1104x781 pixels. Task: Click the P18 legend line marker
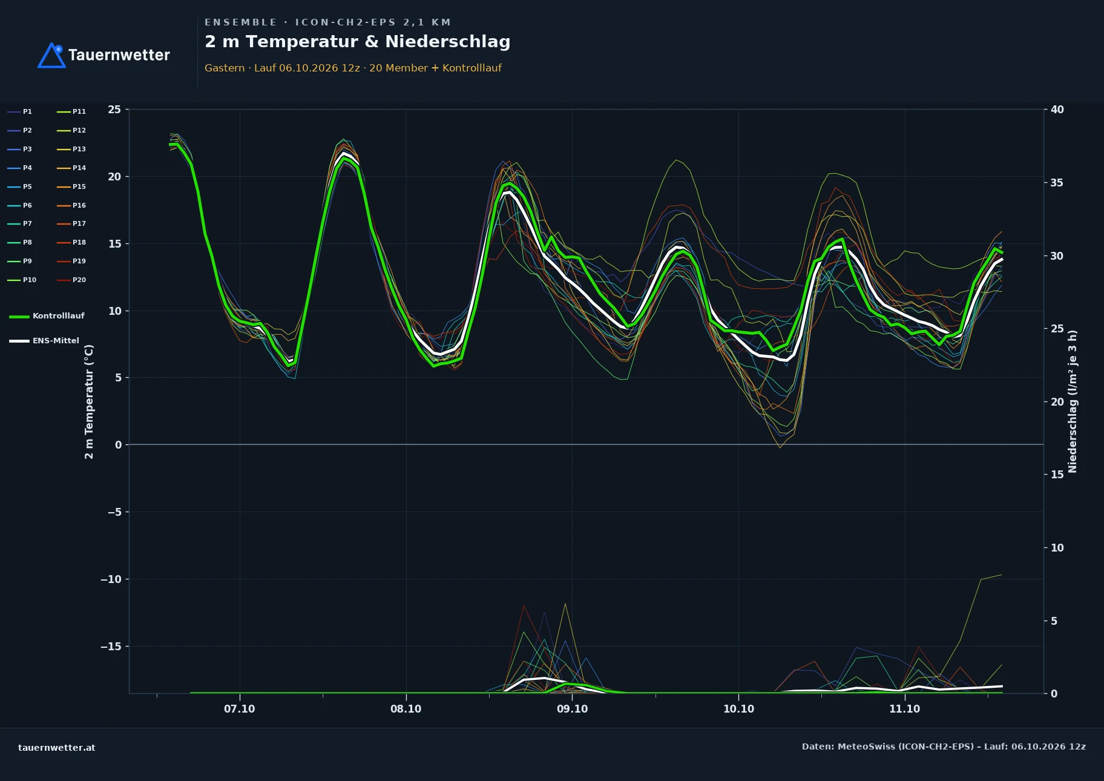pos(64,242)
